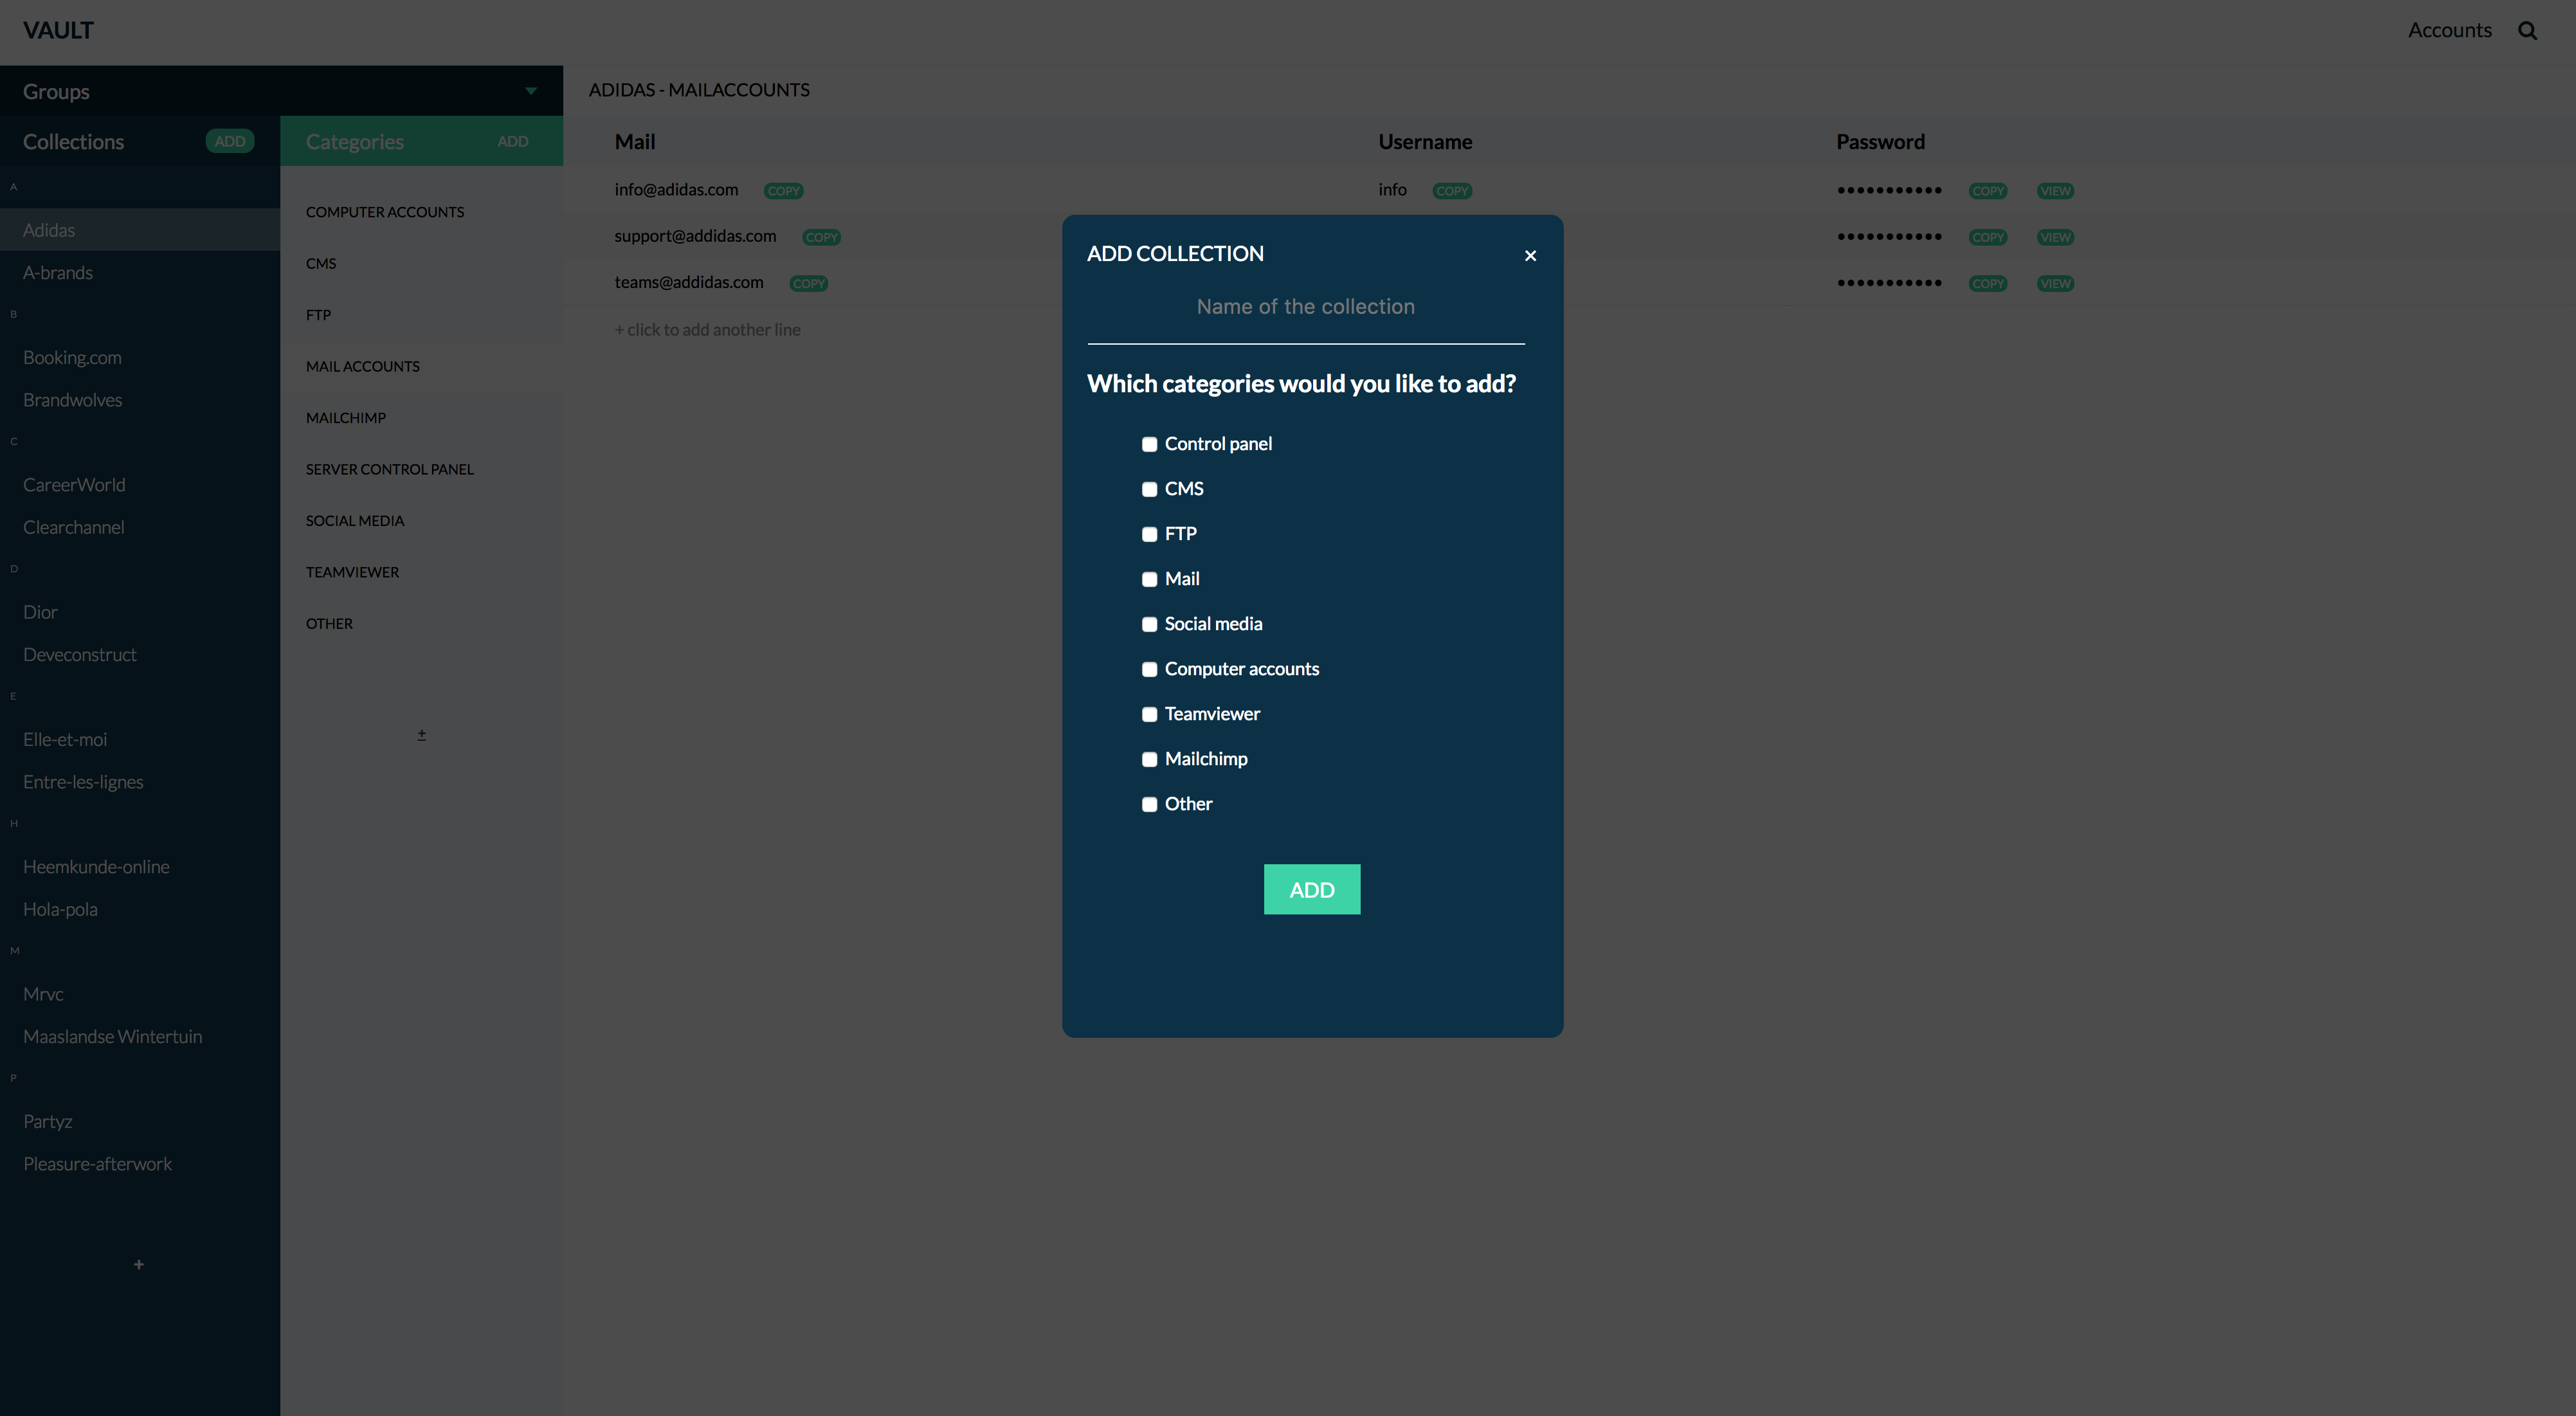Click the plus icon below the categories list
The image size is (2576, 1416).
tap(421, 735)
